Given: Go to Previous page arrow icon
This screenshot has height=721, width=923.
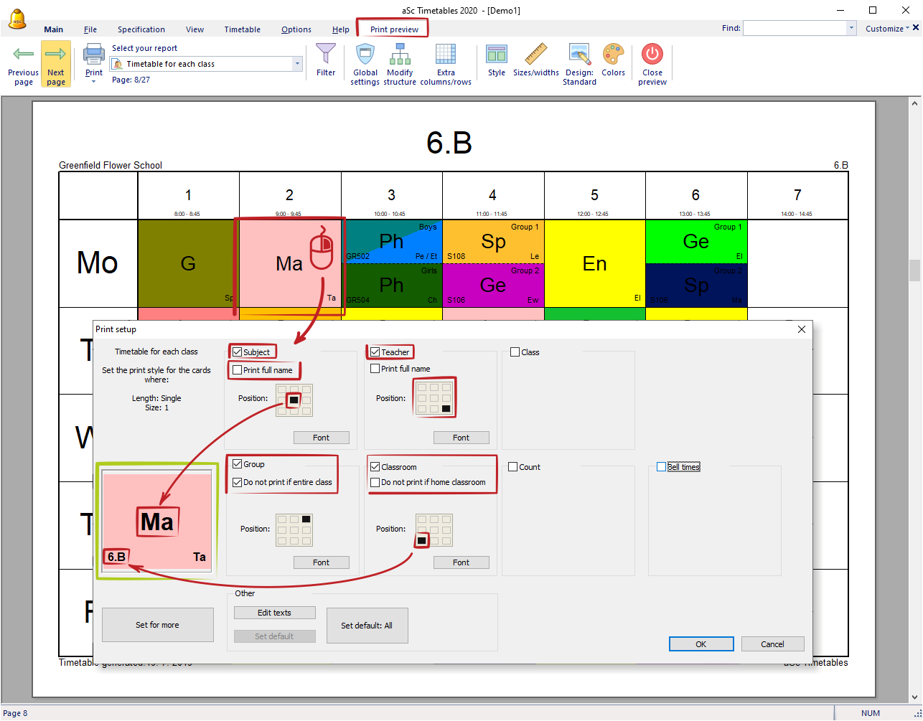Looking at the screenshot, I should click(23, 55).
